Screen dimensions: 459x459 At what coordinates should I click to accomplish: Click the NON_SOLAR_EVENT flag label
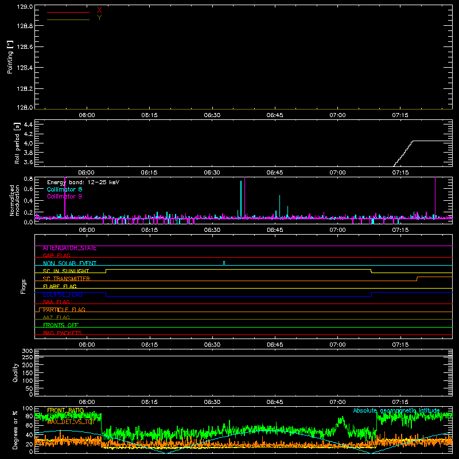[69, 263]
